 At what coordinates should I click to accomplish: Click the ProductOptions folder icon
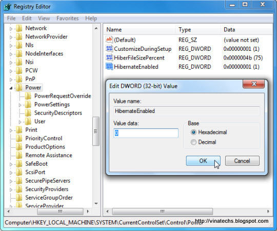pyautogui.click(x=19, y=147)
